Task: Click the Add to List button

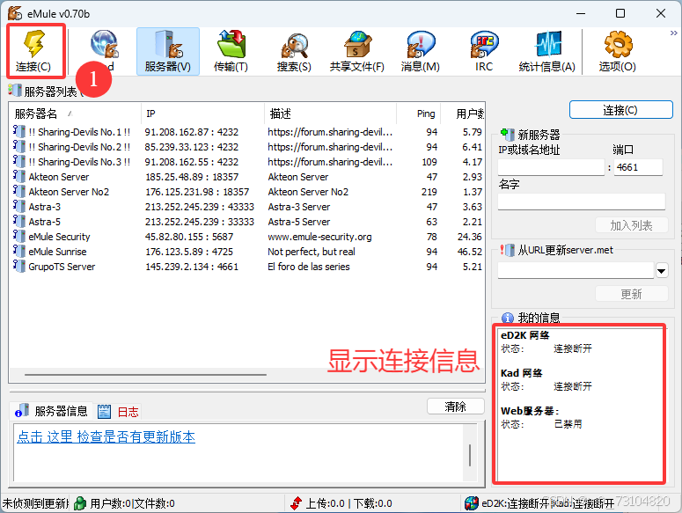Action: 632,225
